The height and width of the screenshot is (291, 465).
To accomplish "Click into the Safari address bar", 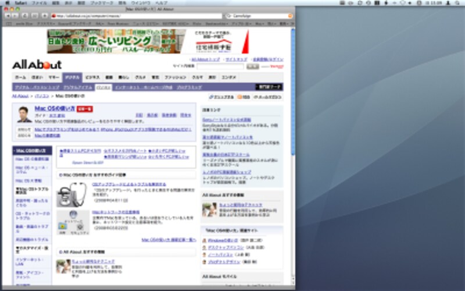I will tap(134, 15).
